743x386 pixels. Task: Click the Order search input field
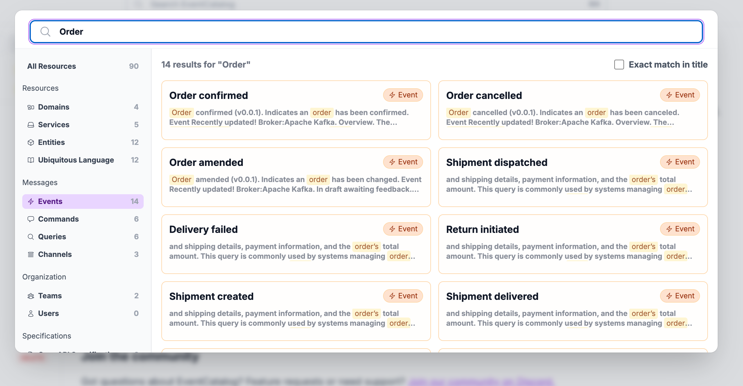pyautogui.click(x=366, y=31)
